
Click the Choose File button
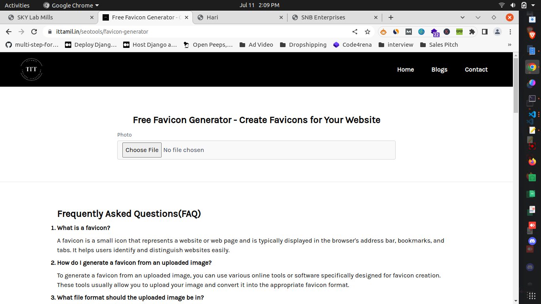pos(142,150)
